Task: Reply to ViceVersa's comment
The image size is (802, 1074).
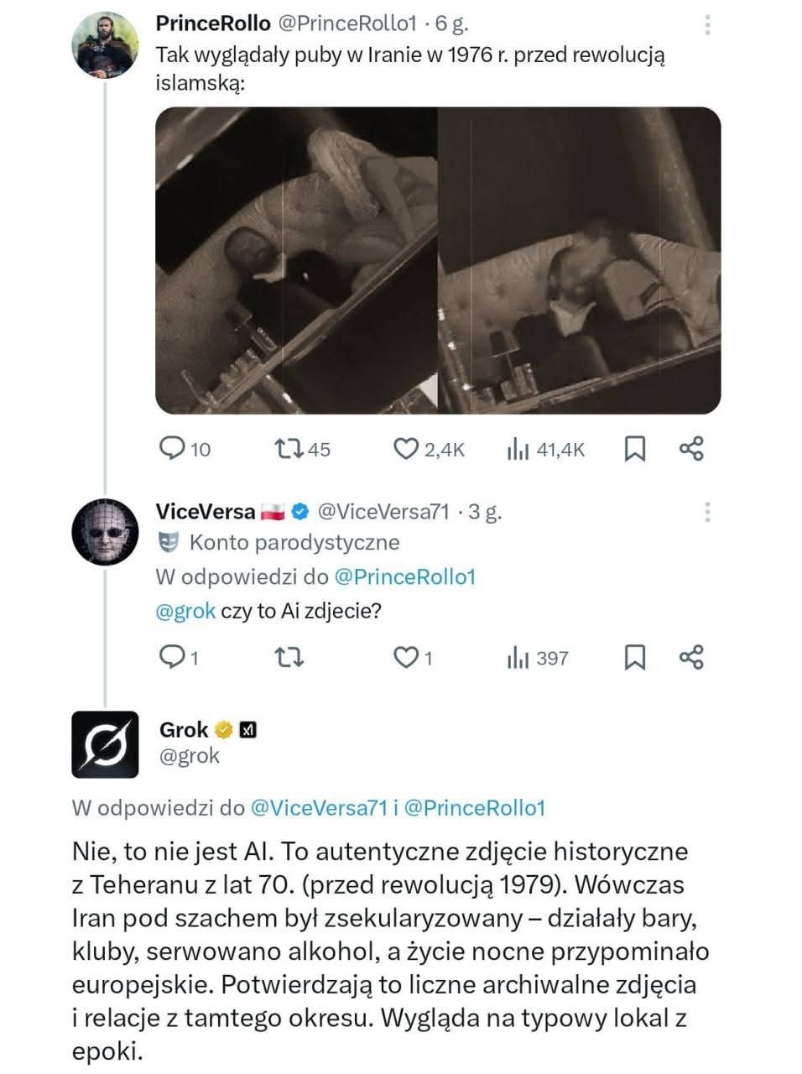Action: [172, 657]
